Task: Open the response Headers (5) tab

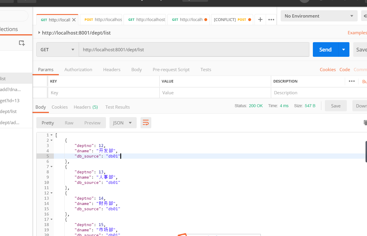Action: click(x=86, y=107)
